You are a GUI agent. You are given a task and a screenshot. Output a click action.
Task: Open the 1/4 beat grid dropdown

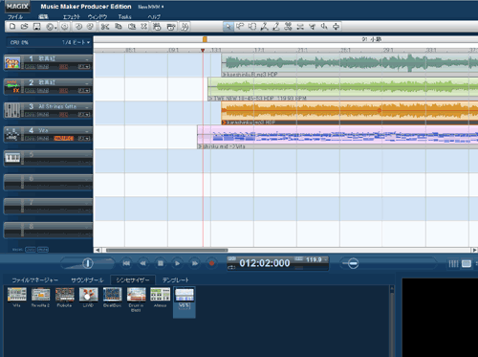(x=76, y=42)
